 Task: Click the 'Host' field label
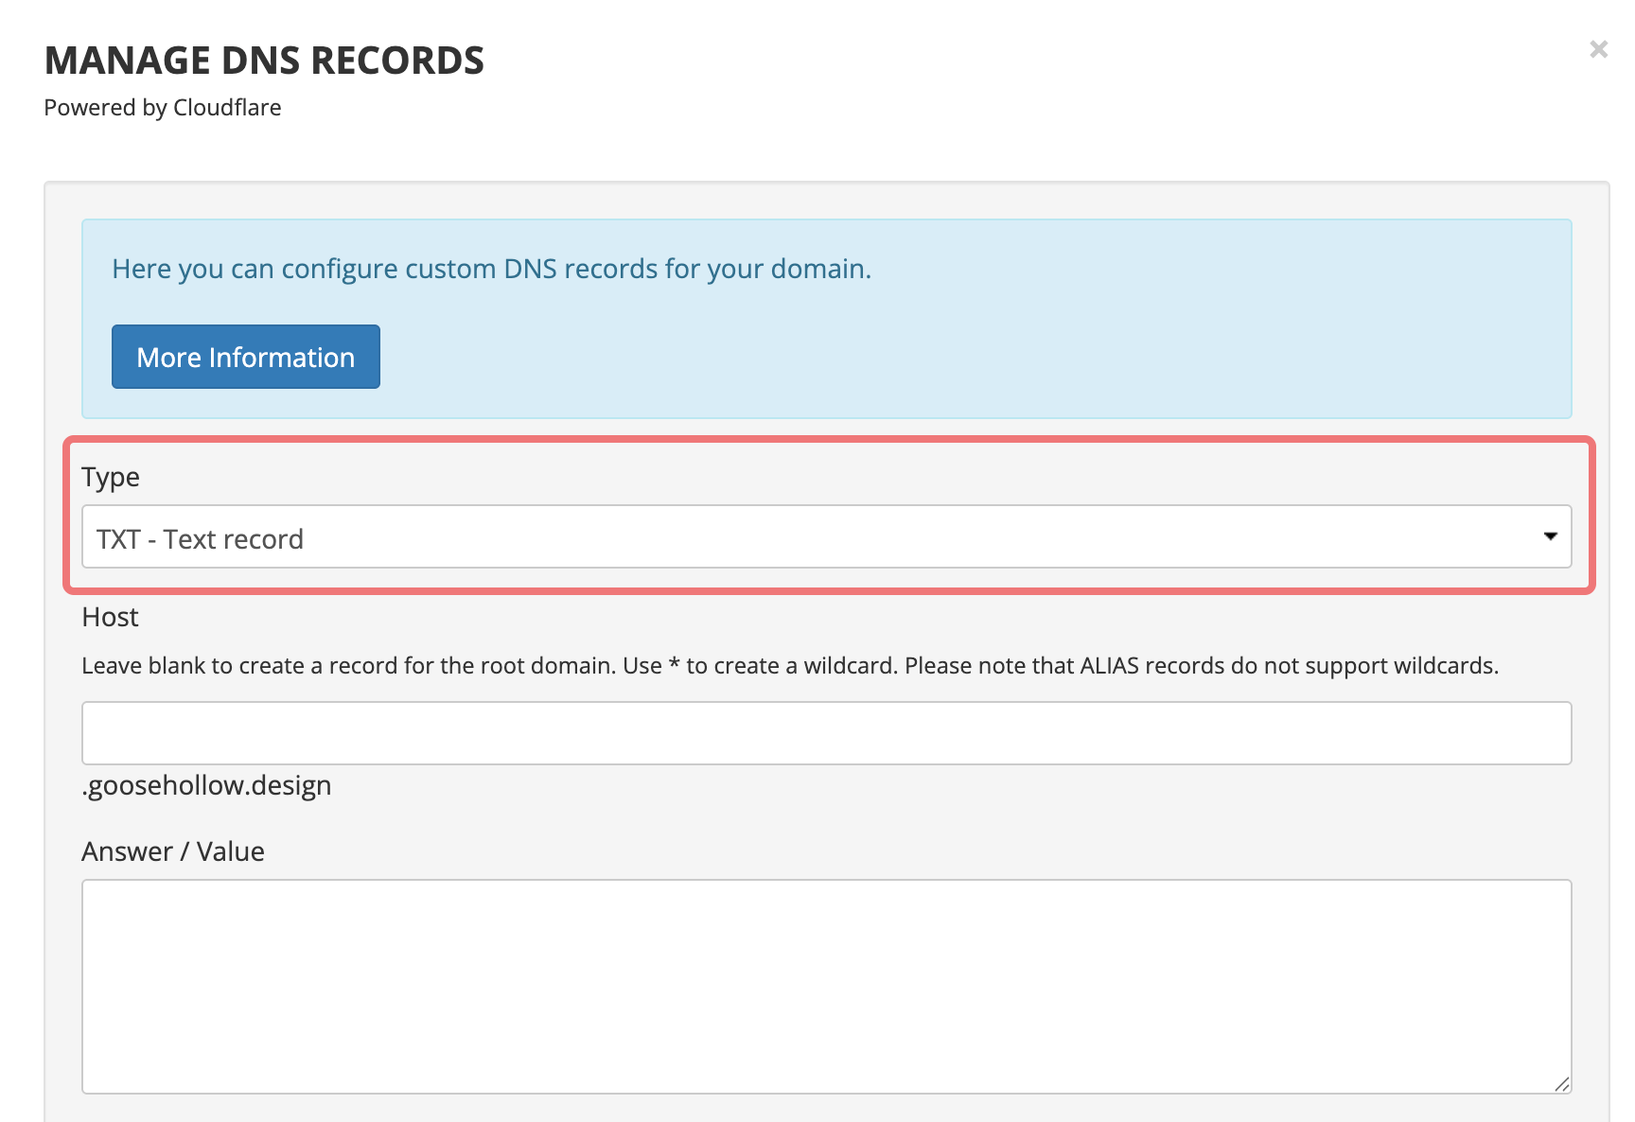pyautogui.click(x=110, y=617)
